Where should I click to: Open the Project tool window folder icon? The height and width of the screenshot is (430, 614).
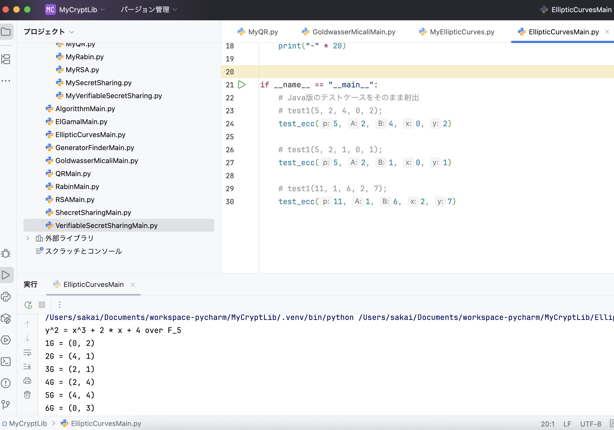(6, 32)
